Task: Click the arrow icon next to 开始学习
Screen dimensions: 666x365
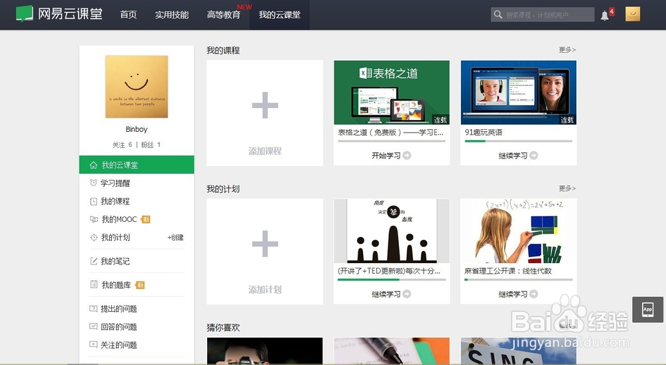Action: [407, 155]
